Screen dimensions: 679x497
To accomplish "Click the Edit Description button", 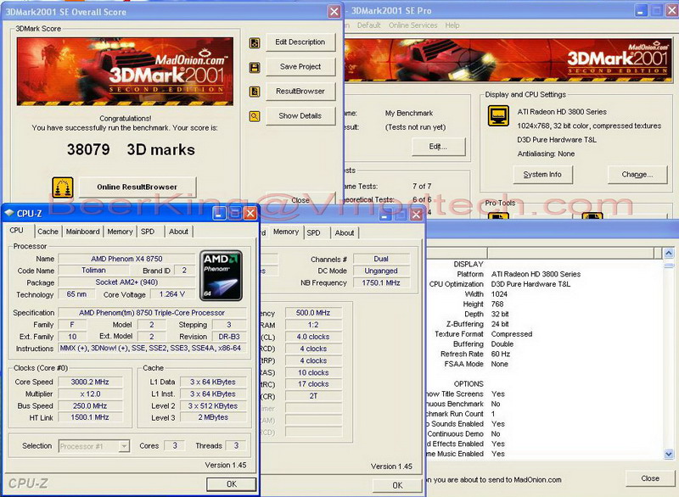I will pyautogui.click(x=300, y=42).
